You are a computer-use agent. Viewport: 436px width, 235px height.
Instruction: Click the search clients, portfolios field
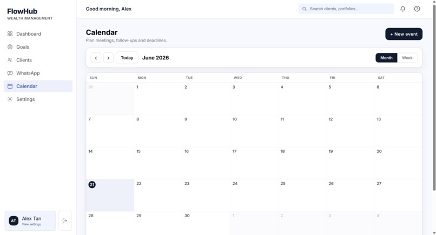pyautogui.click(x=346, y=9)
